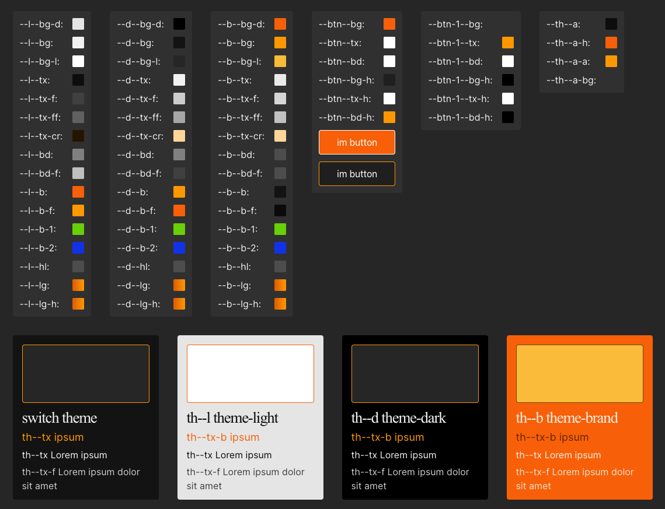Click the switch theme card heading
Screen dimensions: 665x509
[59, 418]
